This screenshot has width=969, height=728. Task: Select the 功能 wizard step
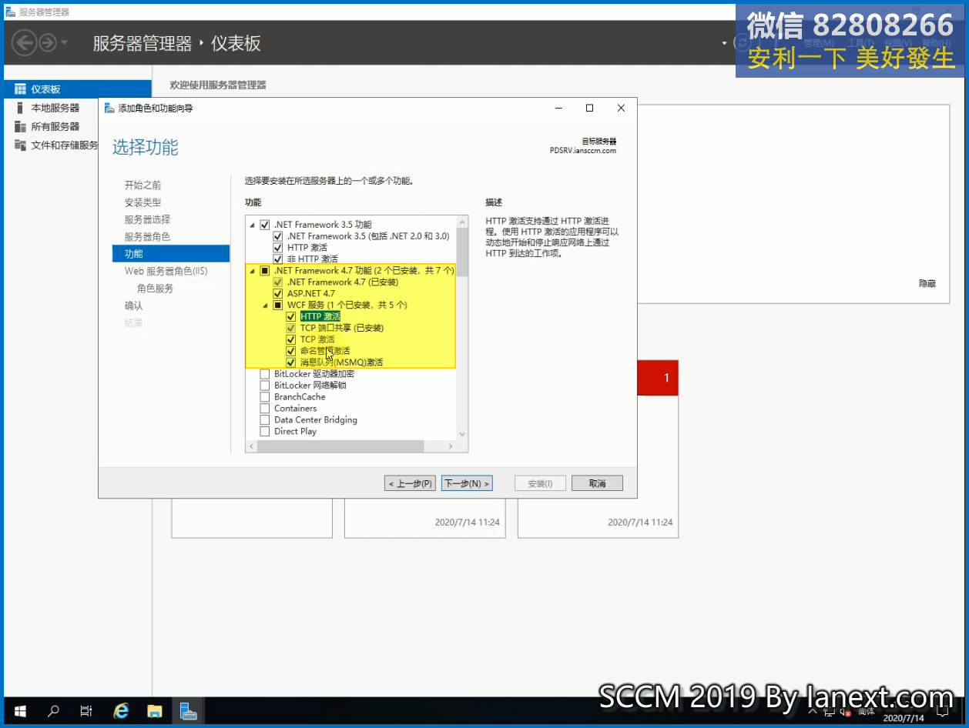pos(171,253)
